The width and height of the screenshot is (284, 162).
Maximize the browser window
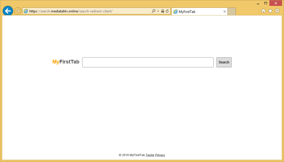click(265, 3)
